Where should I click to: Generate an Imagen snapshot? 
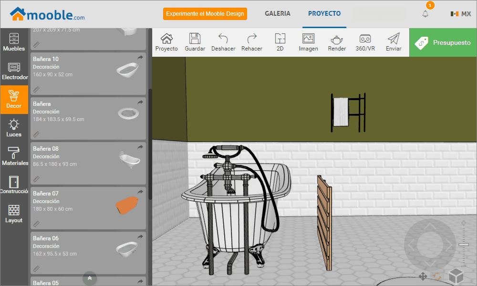[308, 42]
